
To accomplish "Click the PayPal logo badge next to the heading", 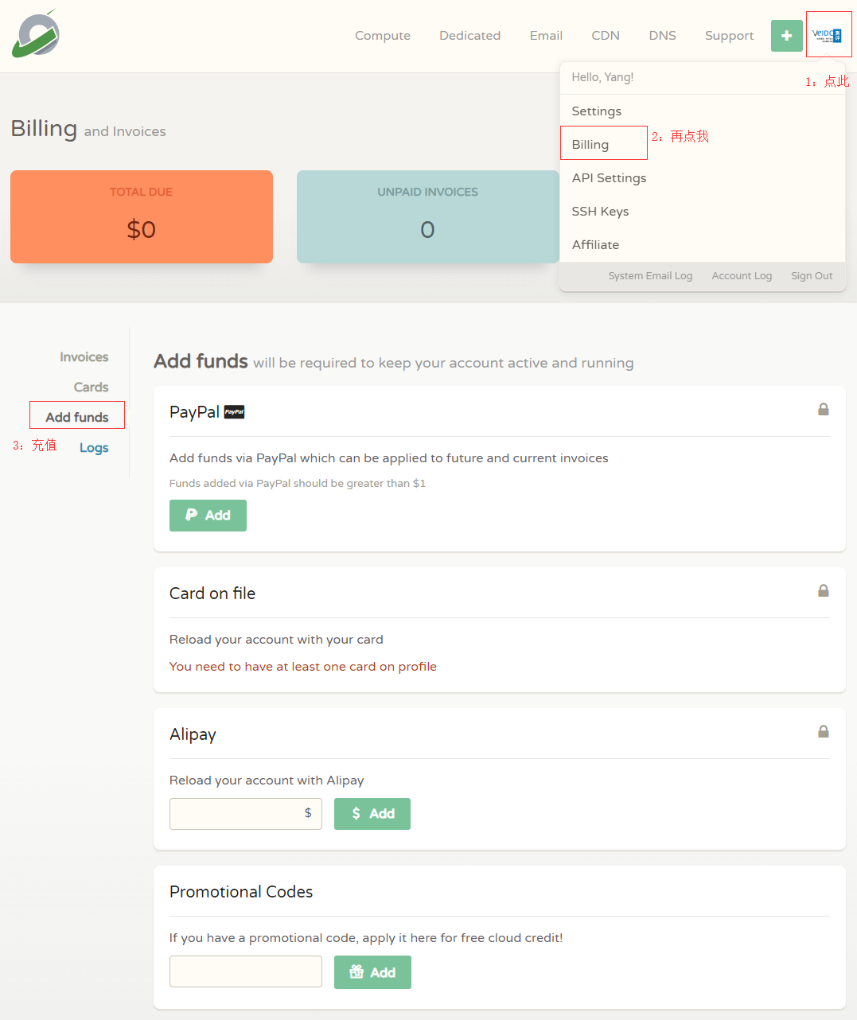I will click(x=234, y=412).
